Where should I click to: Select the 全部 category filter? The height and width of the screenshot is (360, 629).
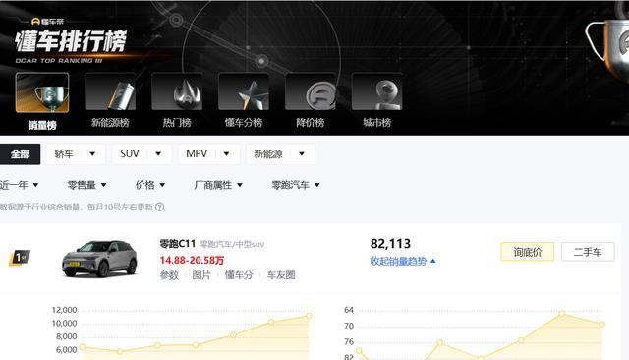[x=20, y=154]
